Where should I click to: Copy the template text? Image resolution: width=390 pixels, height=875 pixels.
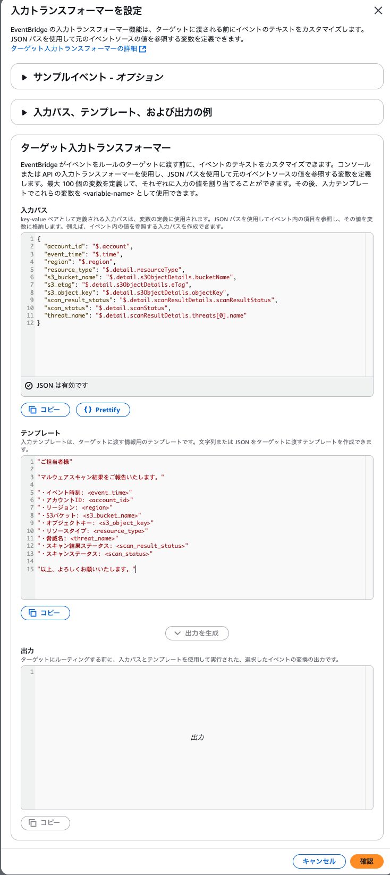click(x=45, y=613)
